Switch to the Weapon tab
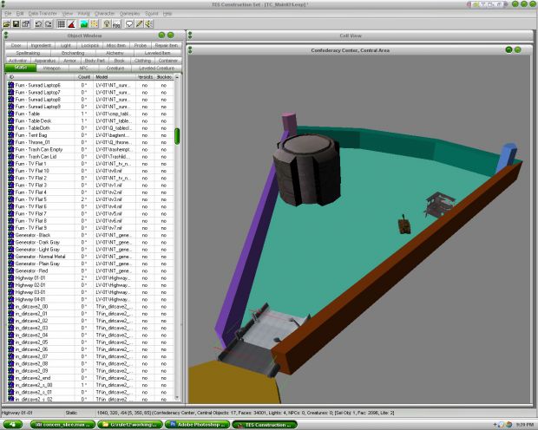Screen dimensions: 538x430 coord(52,68)
